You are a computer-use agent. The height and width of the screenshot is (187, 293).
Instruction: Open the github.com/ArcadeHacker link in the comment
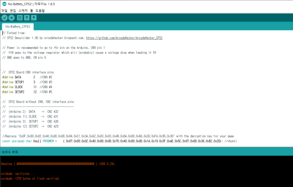coord(124,38)
